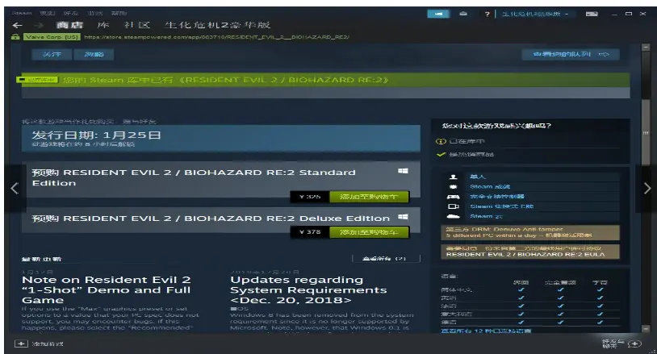
Task: Click the Single-player person icon
Action: pyautogui.click(x=453, y=177)
